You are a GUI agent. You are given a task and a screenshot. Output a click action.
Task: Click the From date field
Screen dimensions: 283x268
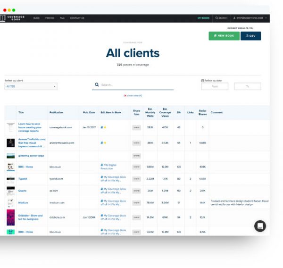[215, 87]
